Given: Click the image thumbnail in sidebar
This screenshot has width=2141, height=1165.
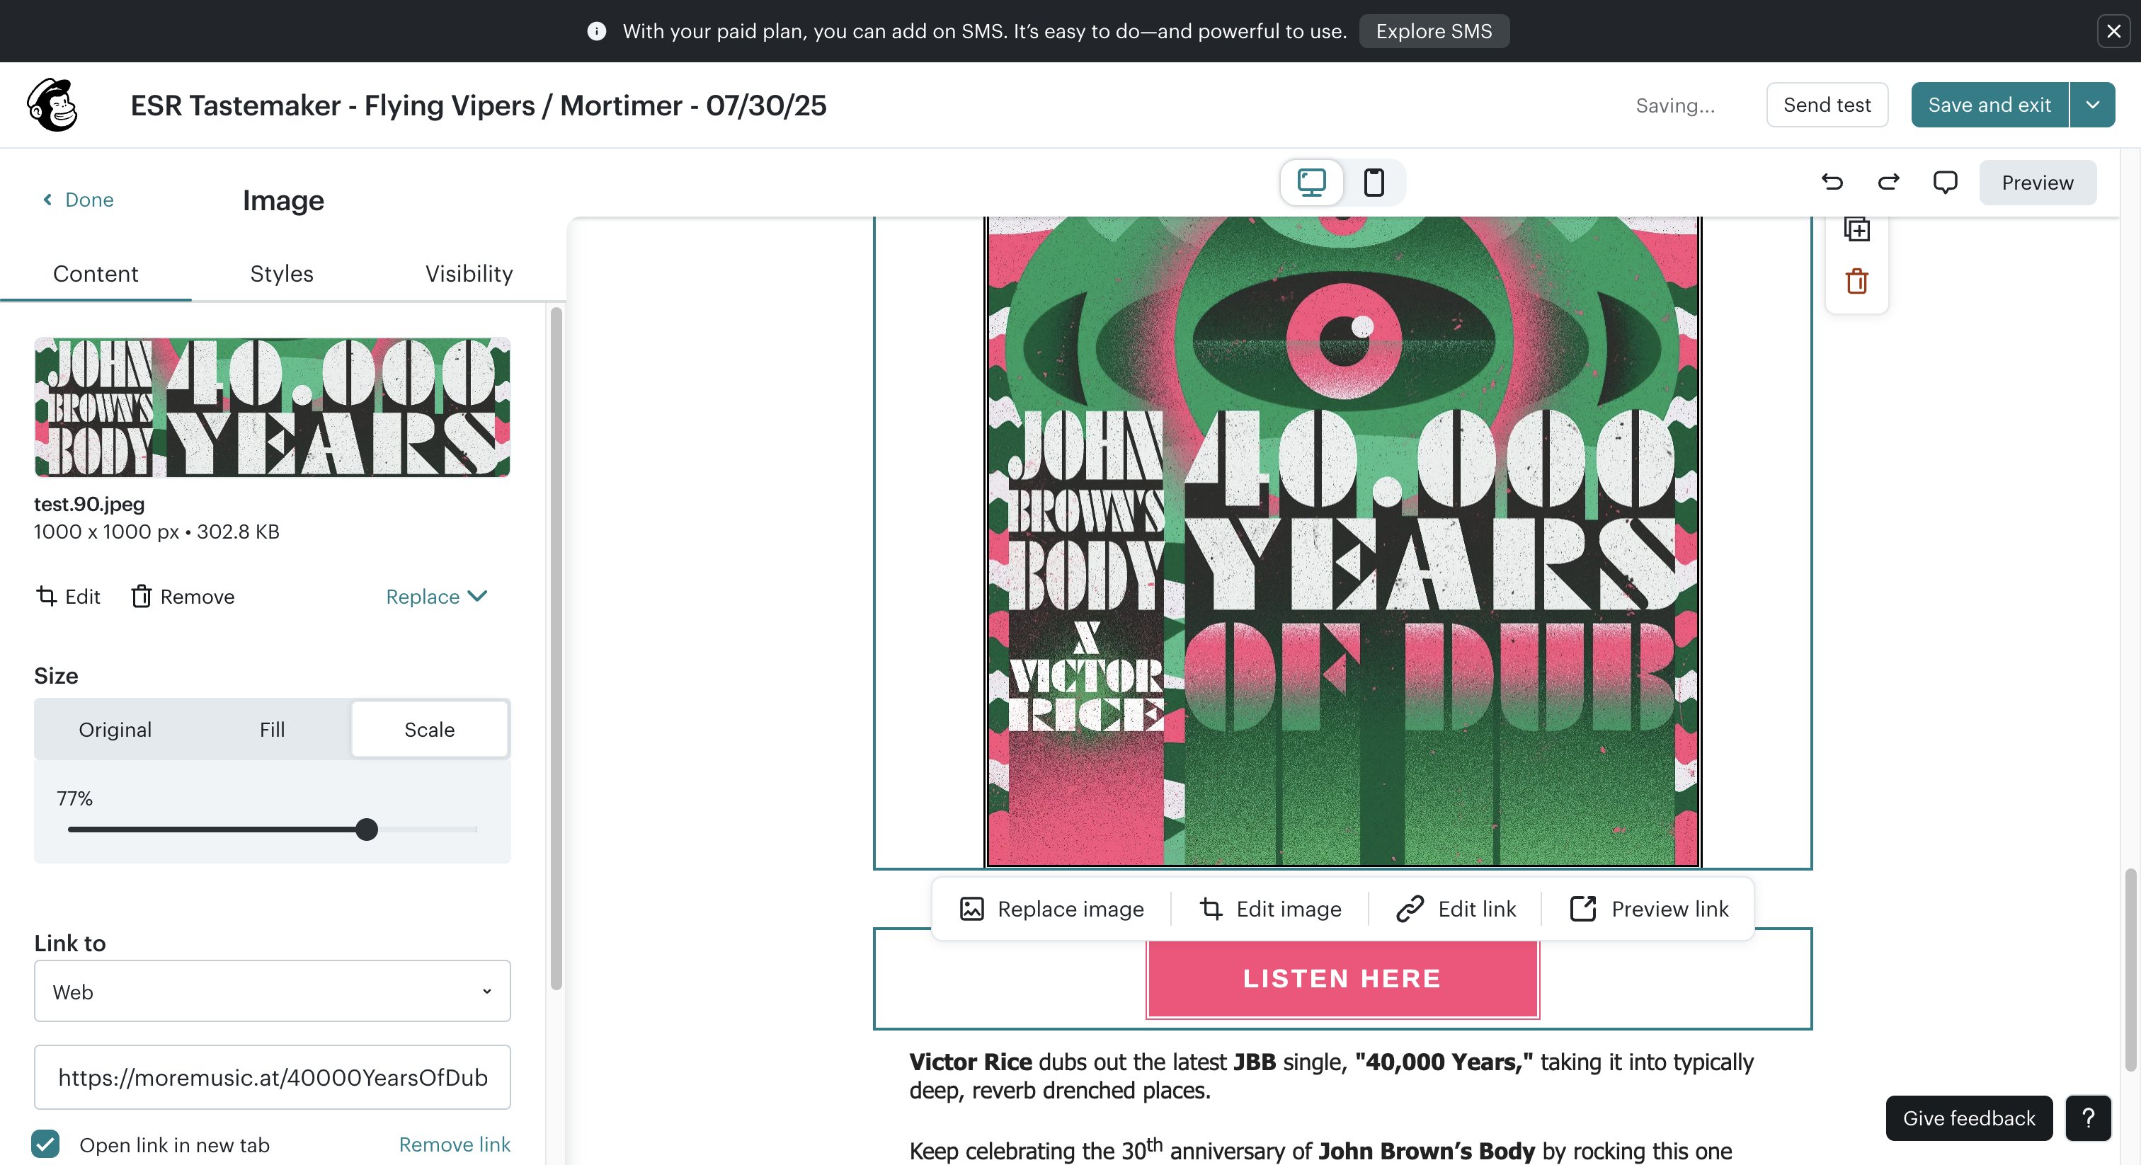Looking at the screenshot, I should 272,407.
